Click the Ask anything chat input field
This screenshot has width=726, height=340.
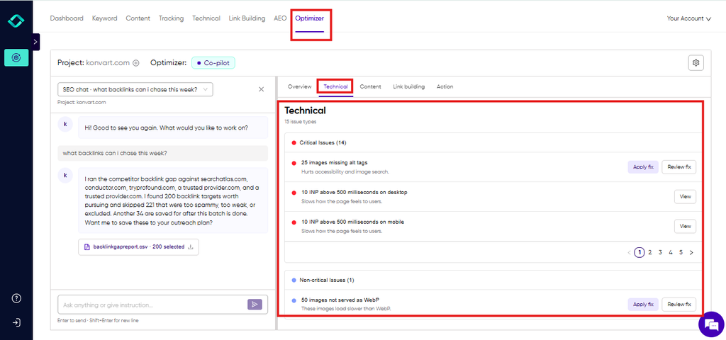pos(162,305)
